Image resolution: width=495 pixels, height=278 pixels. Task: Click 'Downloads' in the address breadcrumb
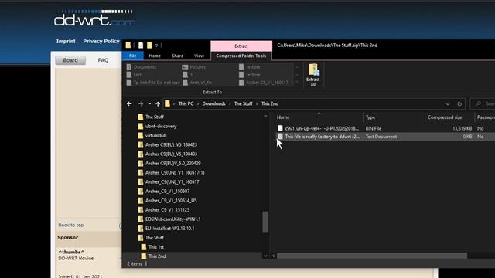click(213, 103)
